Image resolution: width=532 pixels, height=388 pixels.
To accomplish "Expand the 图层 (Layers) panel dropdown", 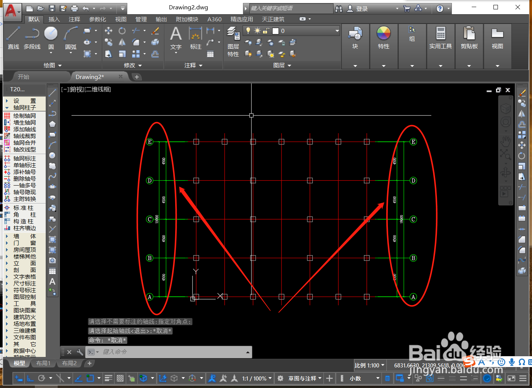I will (282, 65).
